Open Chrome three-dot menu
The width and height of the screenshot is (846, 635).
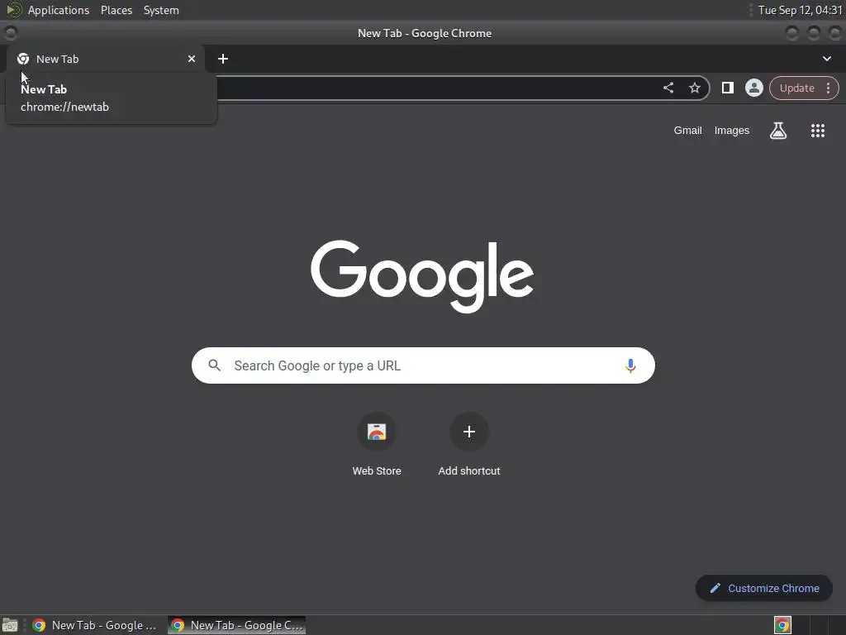828,88
